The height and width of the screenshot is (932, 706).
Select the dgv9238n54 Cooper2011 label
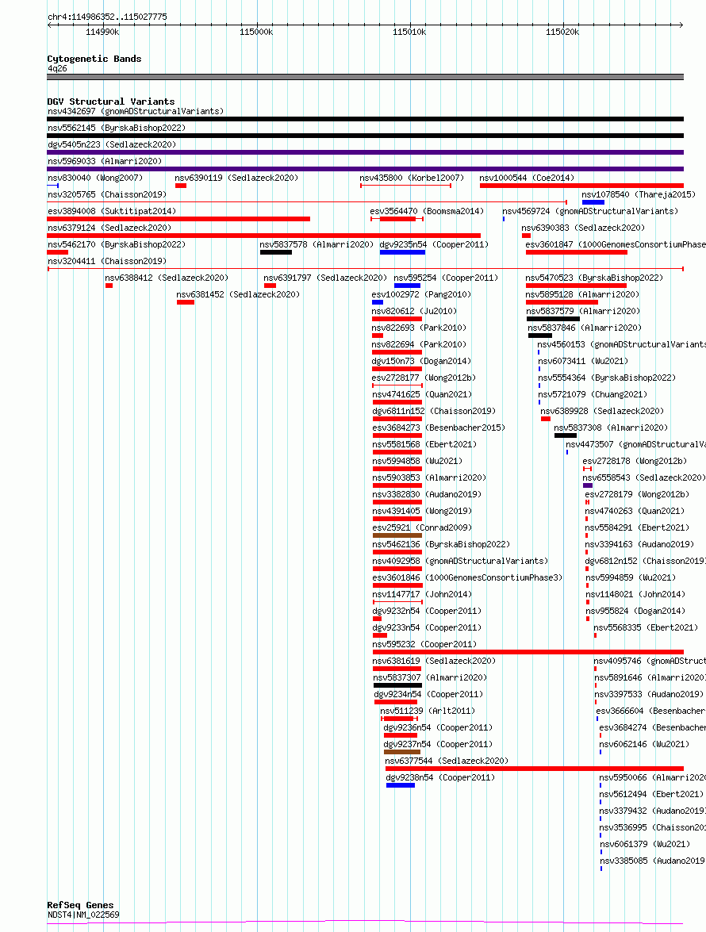click(440, 777)
